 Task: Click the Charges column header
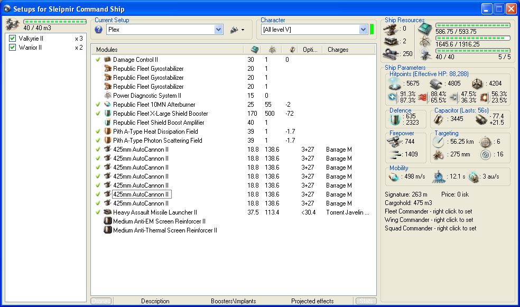coord(348,49)
